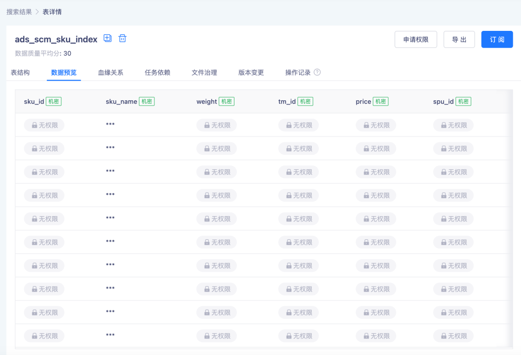The height and width of the screenshot is (355, 521).
Task: Switch to the 表结构 tab
Action: 20,73
